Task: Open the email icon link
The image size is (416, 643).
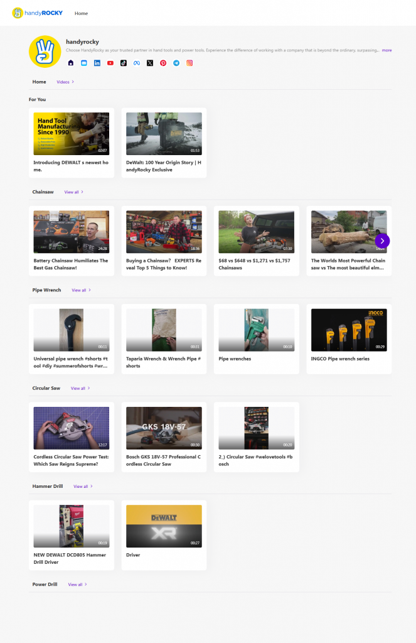Action: (x=84, y=63)
